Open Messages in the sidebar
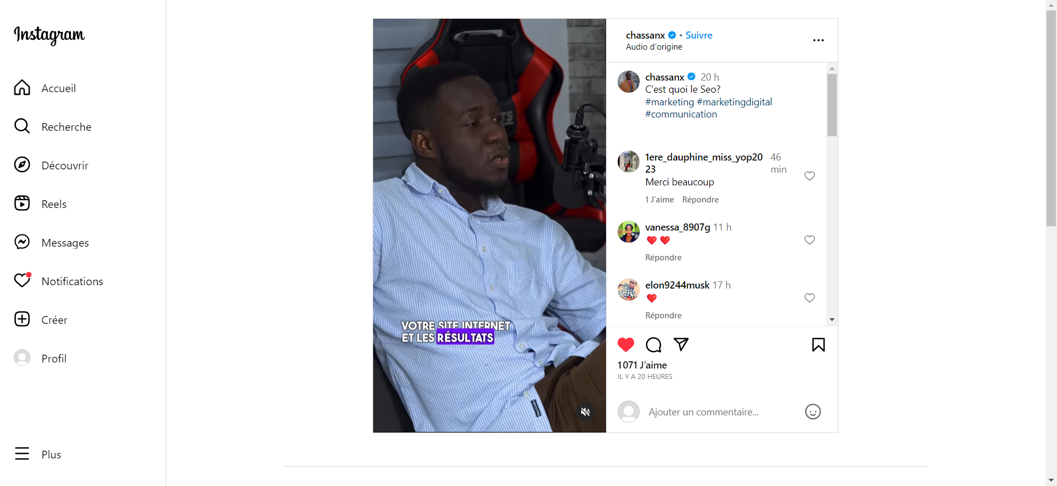This screenshot has width=1057, height=486. [65, 243]
